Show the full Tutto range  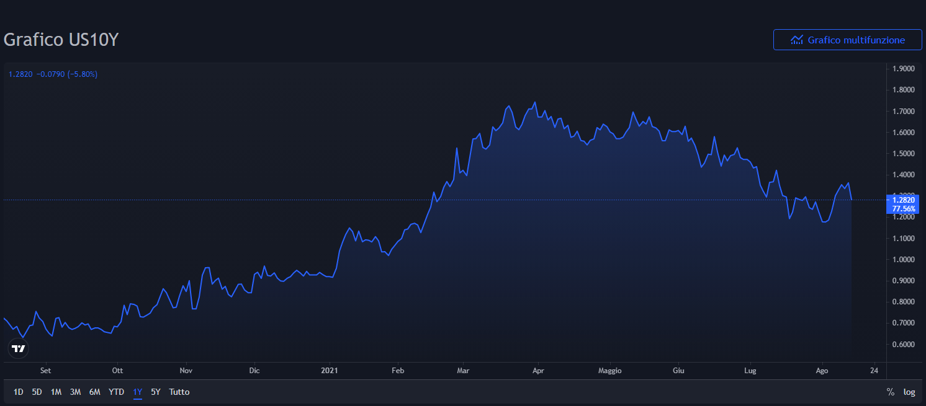[179, 392]
